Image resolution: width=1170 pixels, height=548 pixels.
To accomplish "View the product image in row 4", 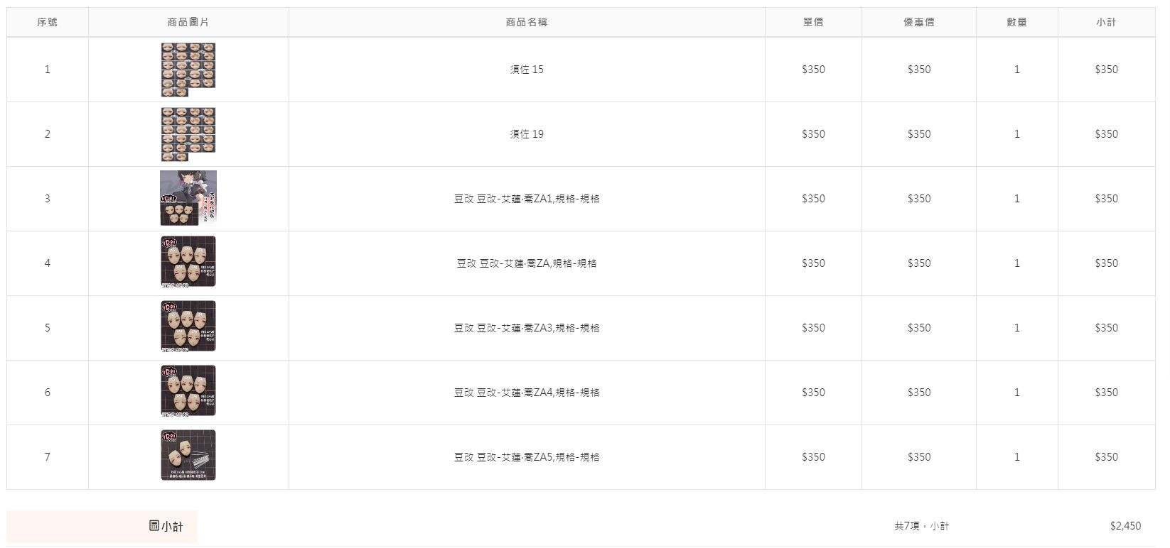I will 188,263.
